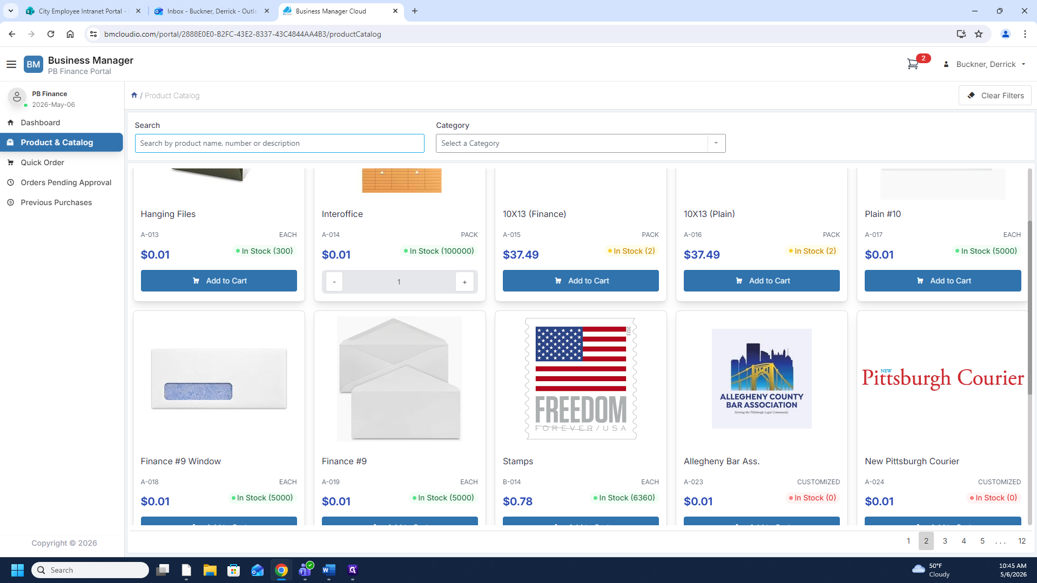Click the BM Business Manager logo
Screen dimensions: 1037x583
[x=33, y=64]
